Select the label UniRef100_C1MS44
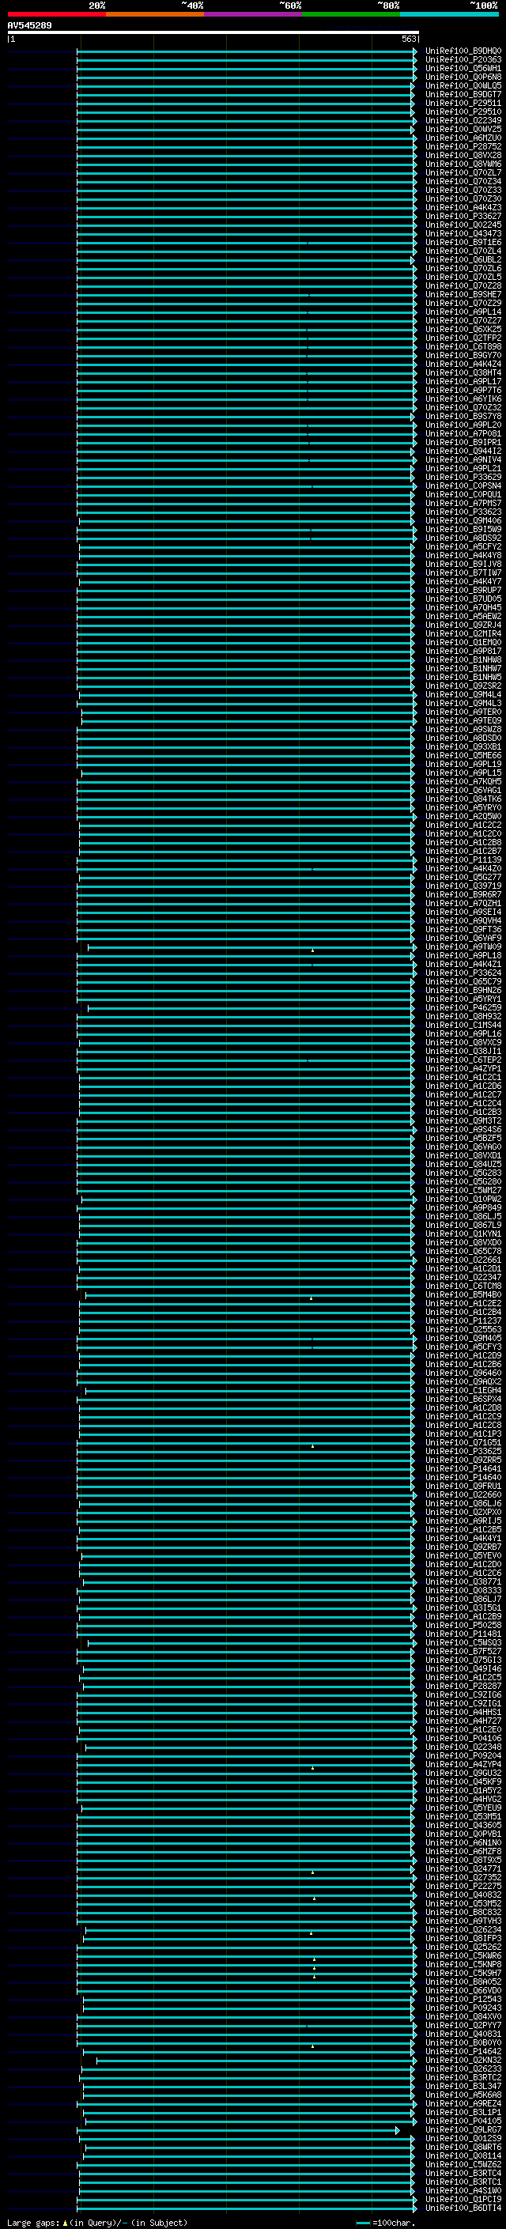Screen dimensions: 506x2229 (463, 1026)
